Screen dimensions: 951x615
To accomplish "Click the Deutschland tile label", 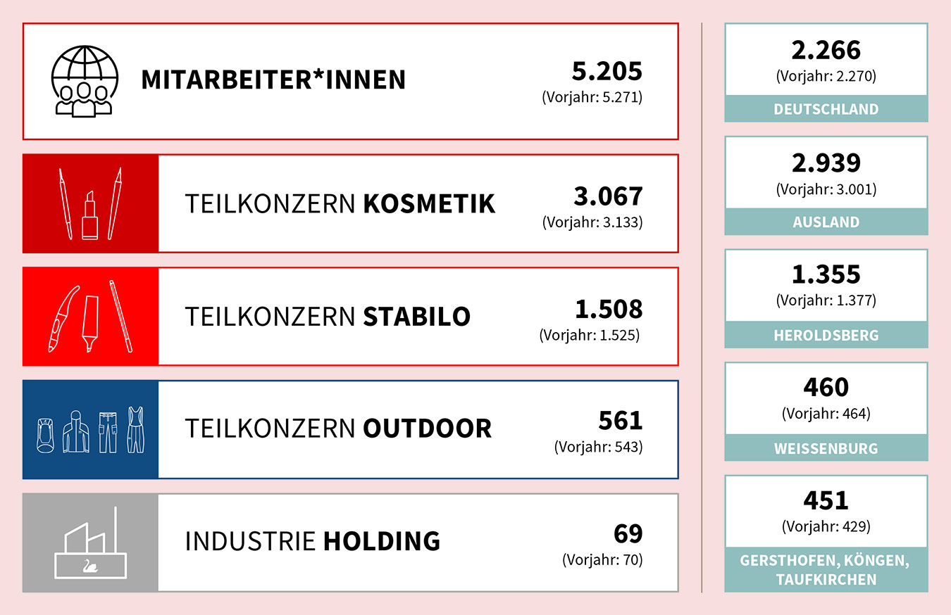I will (826, 109).
